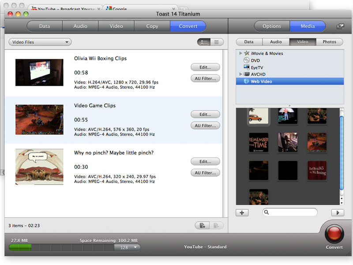Switch to compact list view

pyautogui.click(x=217, y=42)
